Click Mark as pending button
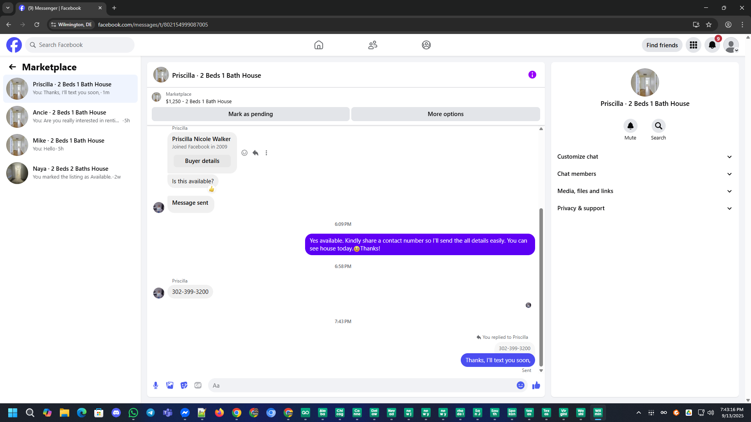751x422 pixels. point(250,114)
